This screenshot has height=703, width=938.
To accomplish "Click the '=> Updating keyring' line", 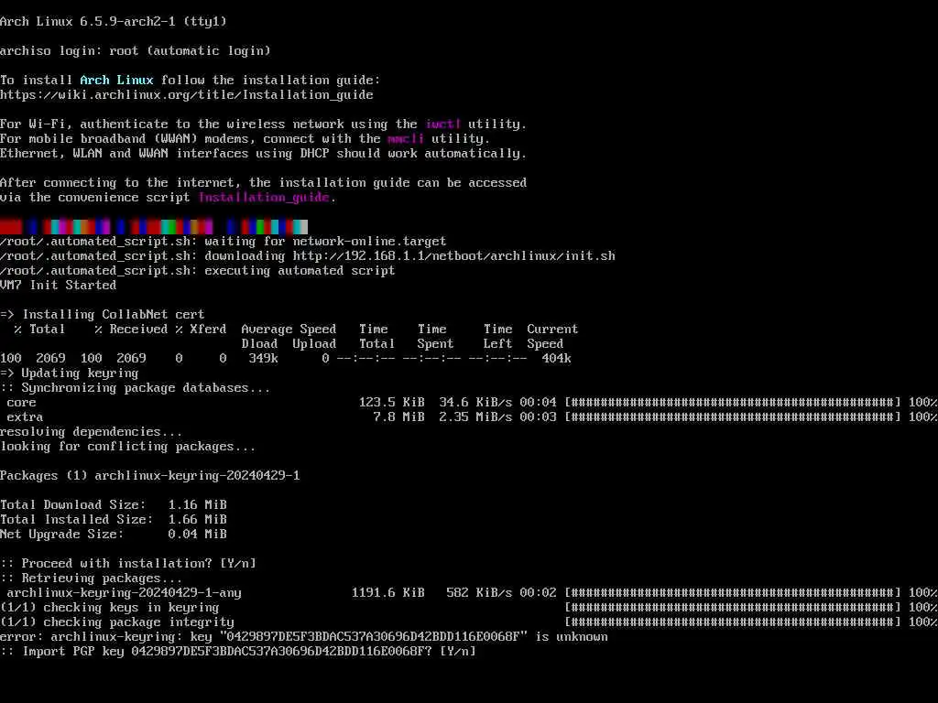I will (x=70, y=373).
